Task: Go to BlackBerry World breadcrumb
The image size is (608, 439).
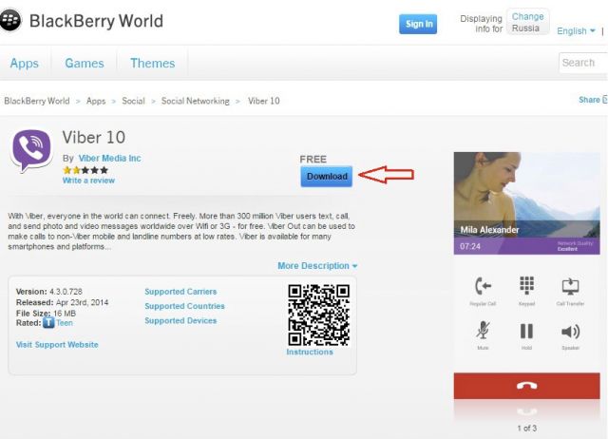Action: tap(37, 101)
